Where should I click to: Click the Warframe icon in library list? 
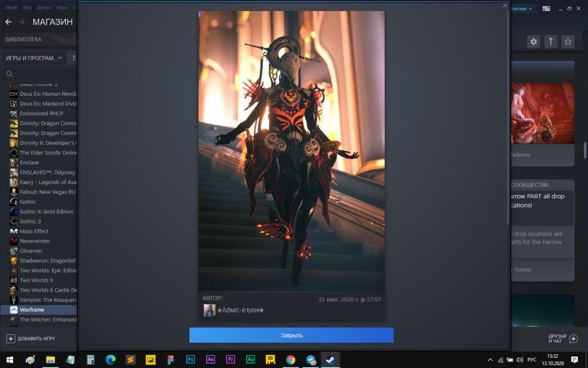pyautogui.click(x=14, y=310)
